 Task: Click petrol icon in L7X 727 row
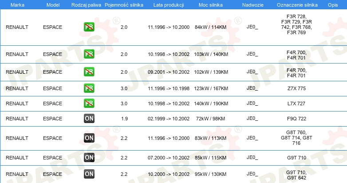click(x=89, y=103)
